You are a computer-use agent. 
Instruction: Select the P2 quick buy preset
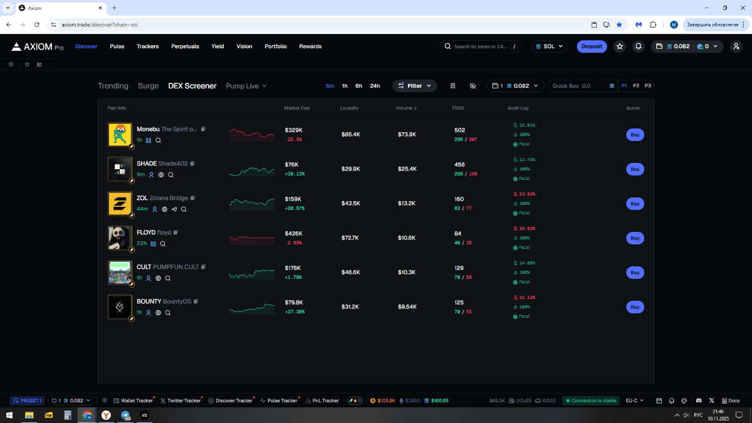(x=636, y=86)
